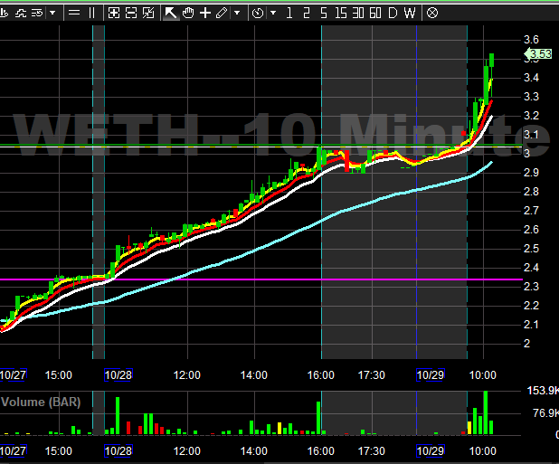559x464 pixels.
Task: Click the 3.53 current price tag
Action: [x=538, y=54]
